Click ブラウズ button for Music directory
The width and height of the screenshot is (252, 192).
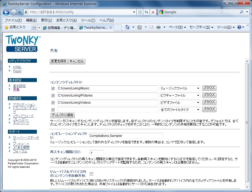pos(209,88)
